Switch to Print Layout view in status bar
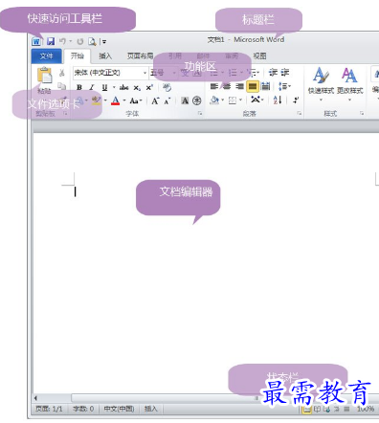This screenshot has width=379, height=423. click(306, 409)
